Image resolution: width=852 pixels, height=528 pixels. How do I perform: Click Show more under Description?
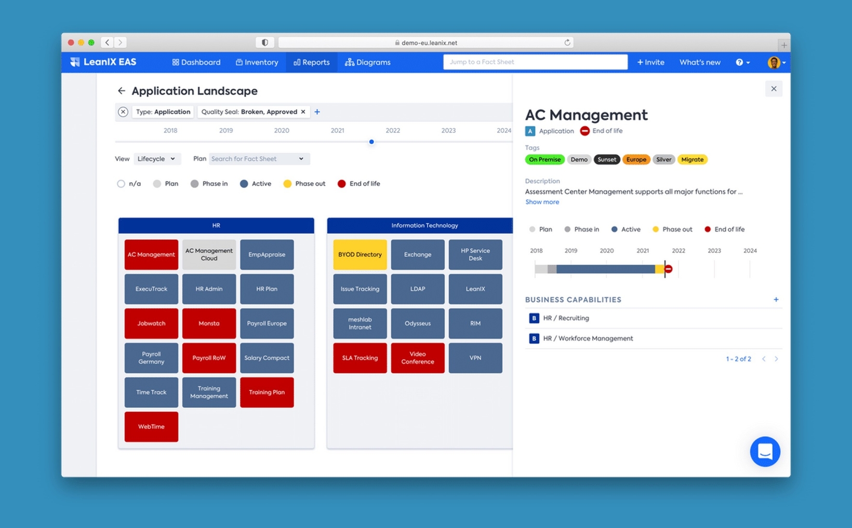pyautogui.click(x=542, y=202)
